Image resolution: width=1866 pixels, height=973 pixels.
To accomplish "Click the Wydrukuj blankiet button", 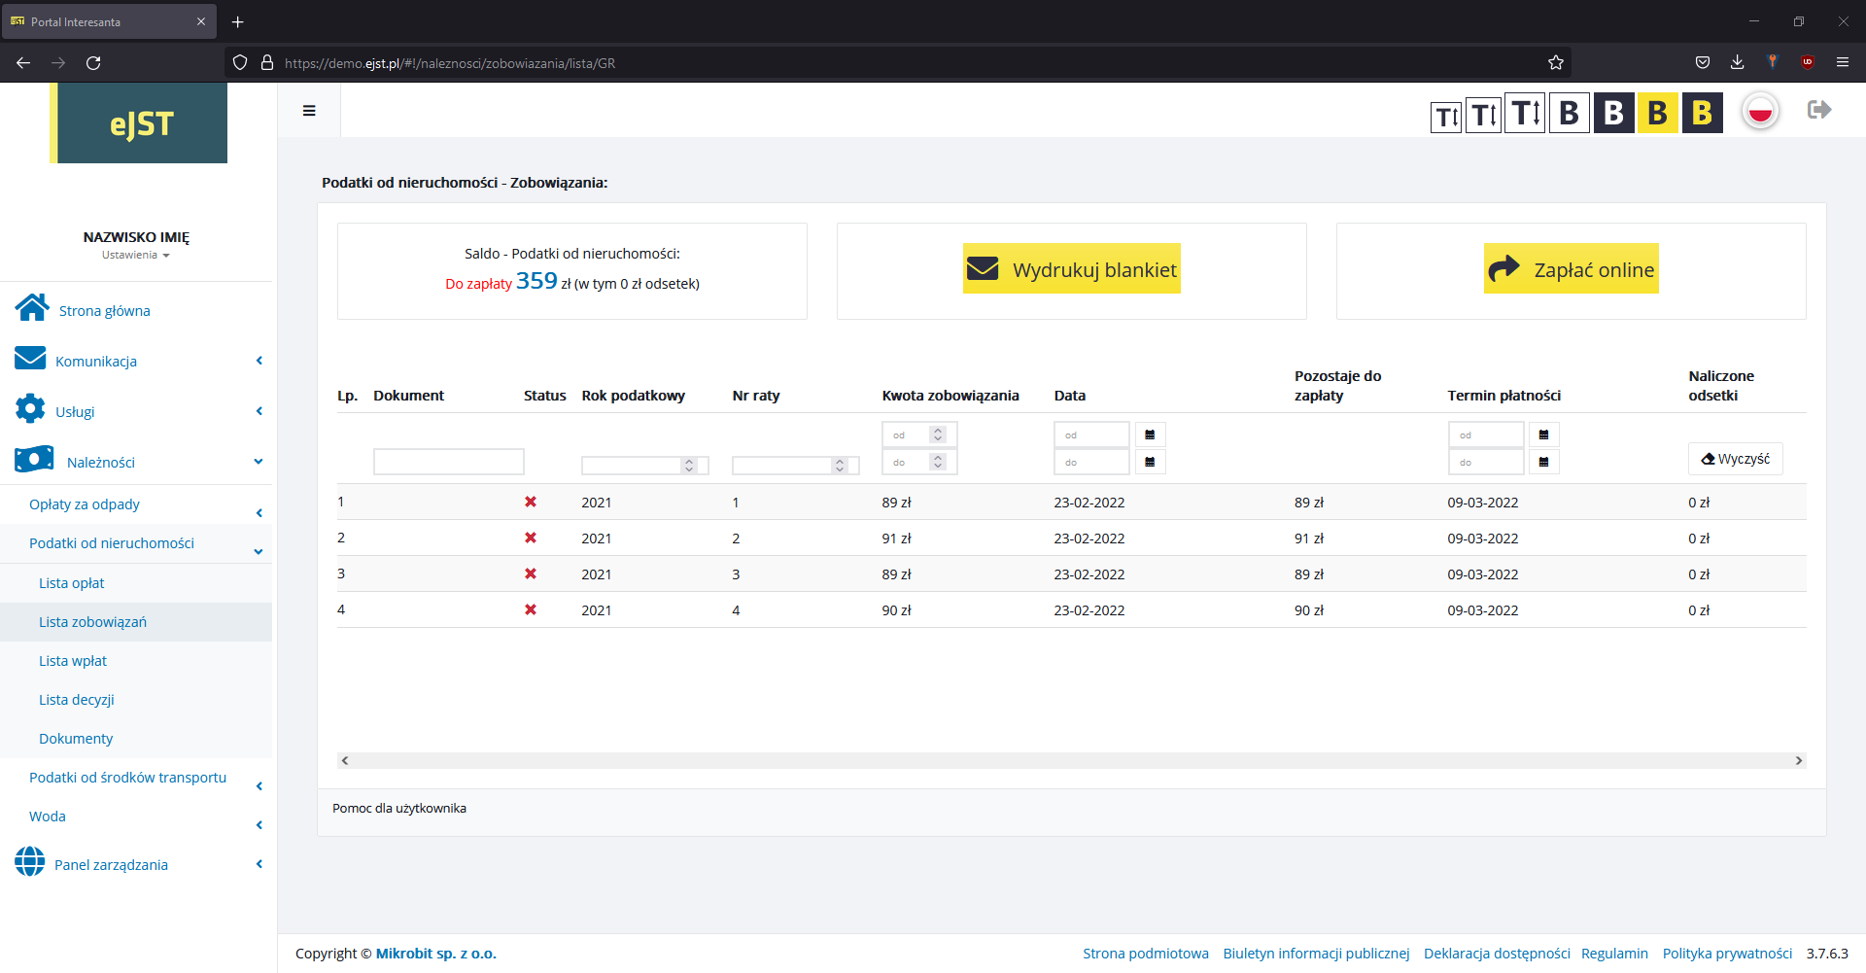I will point(1071,269).
